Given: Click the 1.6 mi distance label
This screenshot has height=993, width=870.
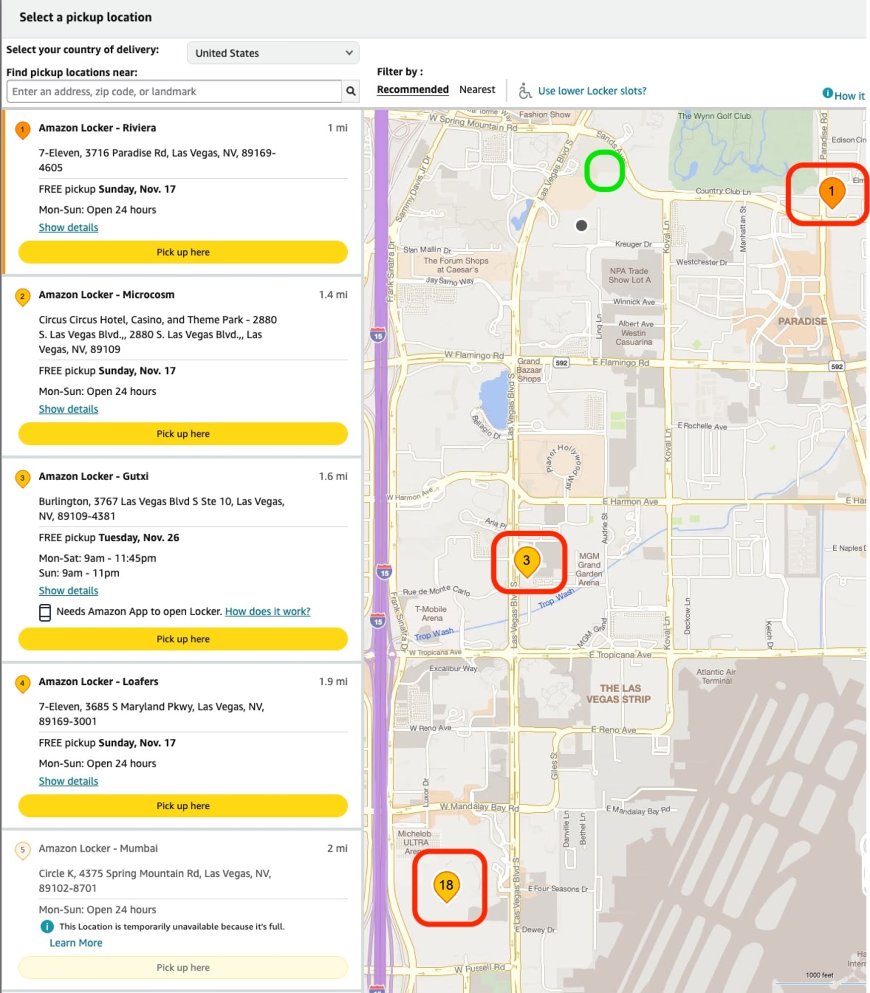Looking at the screenshot, I should [x=333, y=476].
